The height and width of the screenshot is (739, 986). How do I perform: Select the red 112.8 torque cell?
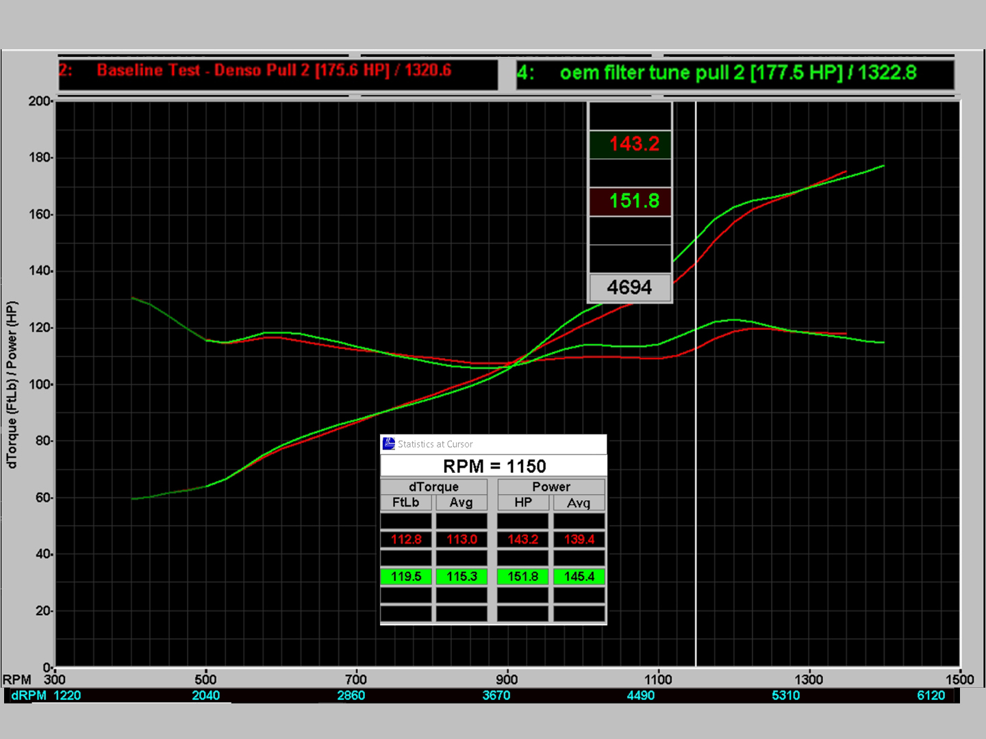pos(405,539)
